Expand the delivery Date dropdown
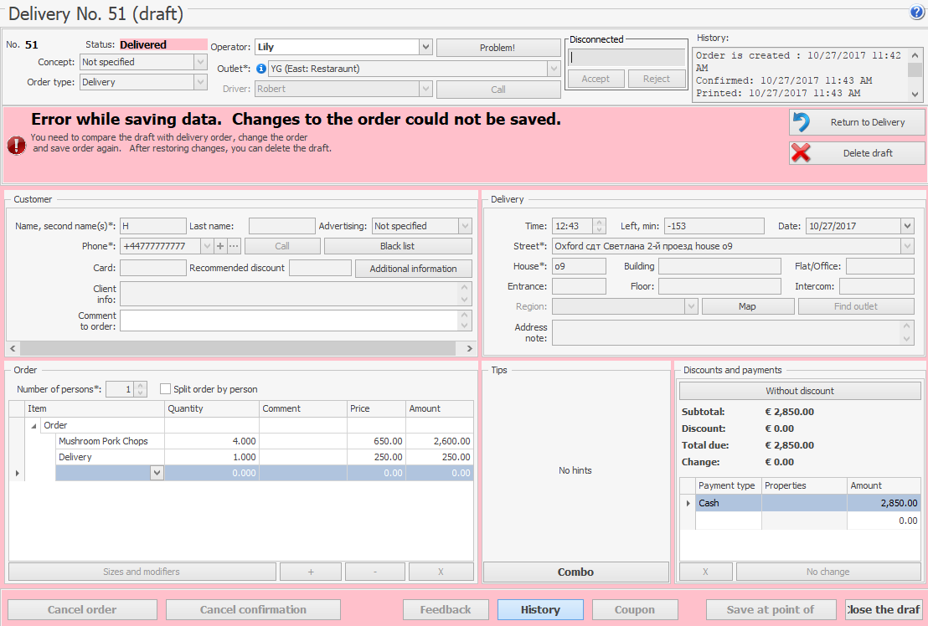Viewport: 928px width, 626px height. pos(907,226)
